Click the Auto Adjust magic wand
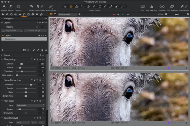Screen dimensions: 190x126 click(x=51, y=7)
